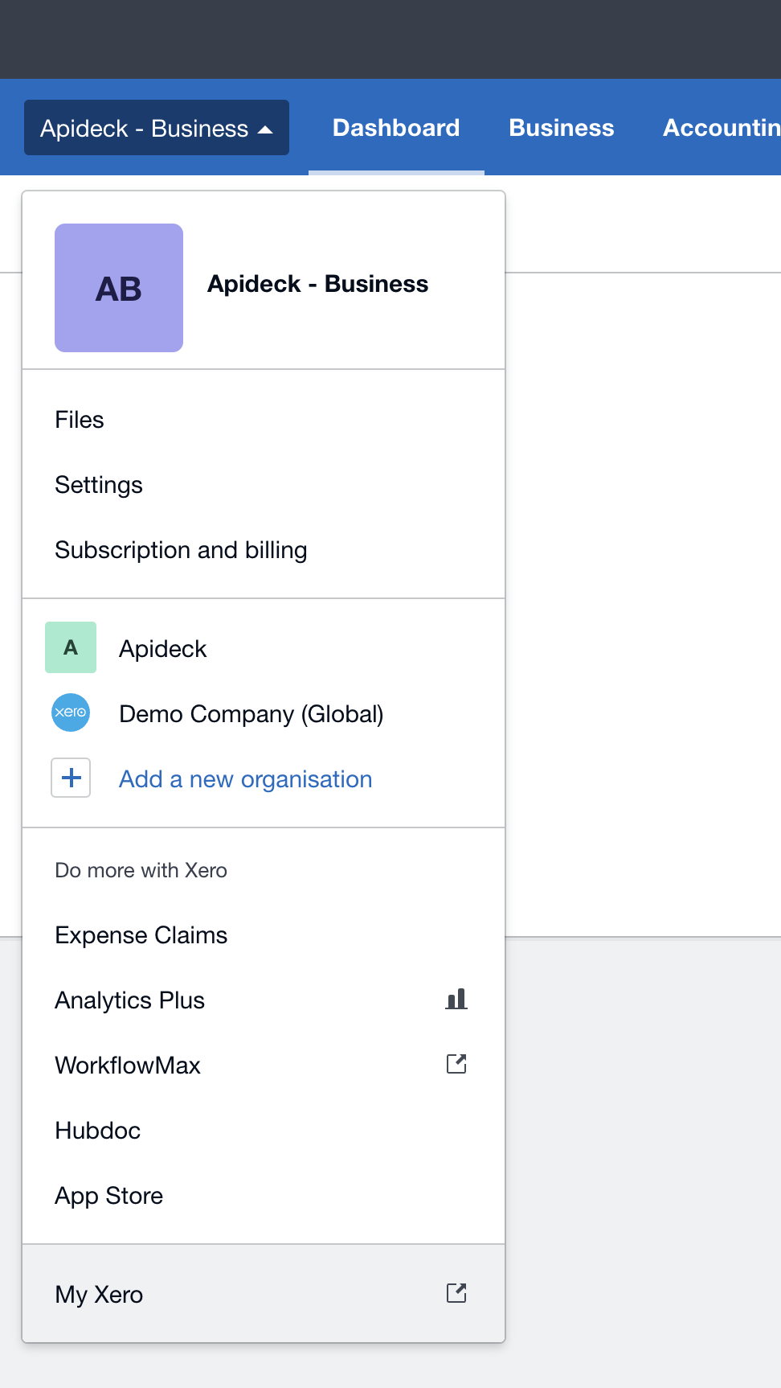Image resolution: width=781 pixels, height=1388 pixels.
Task: Open the Dashboard tab
Action: [x=396, y=128]
